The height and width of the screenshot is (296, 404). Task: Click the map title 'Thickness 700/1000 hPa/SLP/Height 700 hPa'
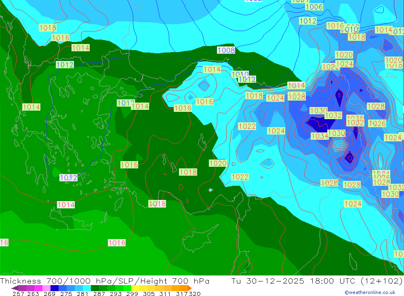click(105, 281)
